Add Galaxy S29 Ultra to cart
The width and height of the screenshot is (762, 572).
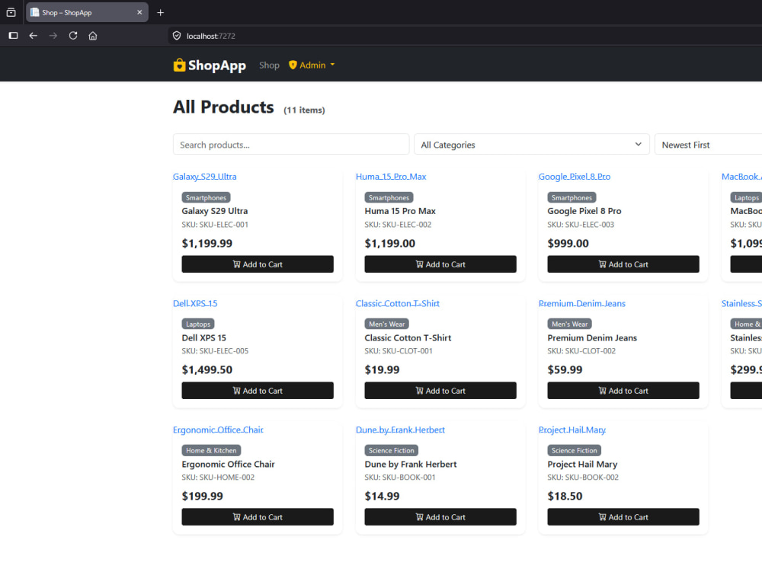pyautogui.click(x=258, y=264)
